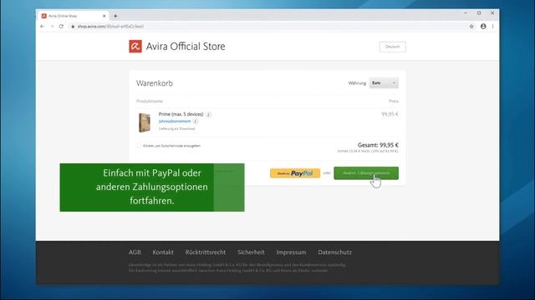Open the Rücktrittsrecht footer link

pyautogui.click(x=206, y=252)
